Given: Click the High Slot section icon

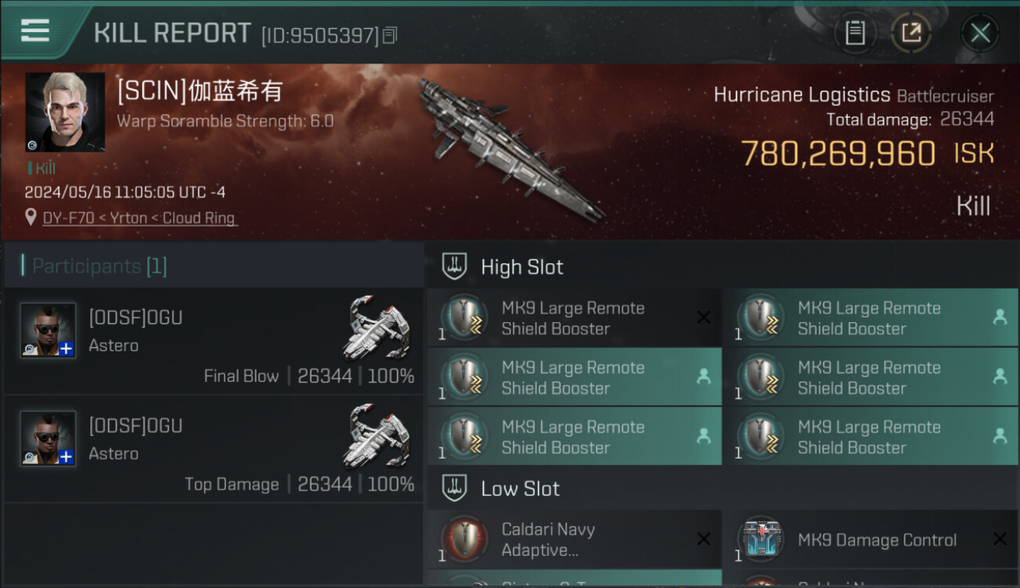Looking at the screenshot, I should [x=454, y=267].
